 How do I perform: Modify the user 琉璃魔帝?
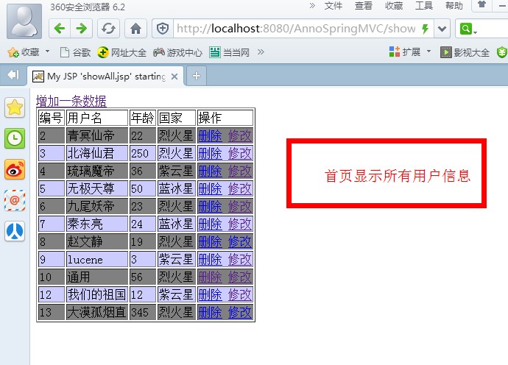tap(240, 171)
